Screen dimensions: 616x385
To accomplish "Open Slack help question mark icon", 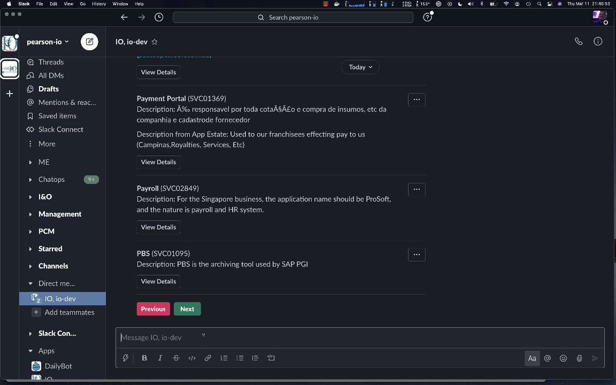I will tap(427, 17).
